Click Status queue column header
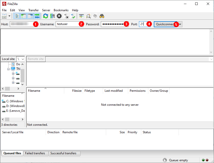 click(160, 132)
